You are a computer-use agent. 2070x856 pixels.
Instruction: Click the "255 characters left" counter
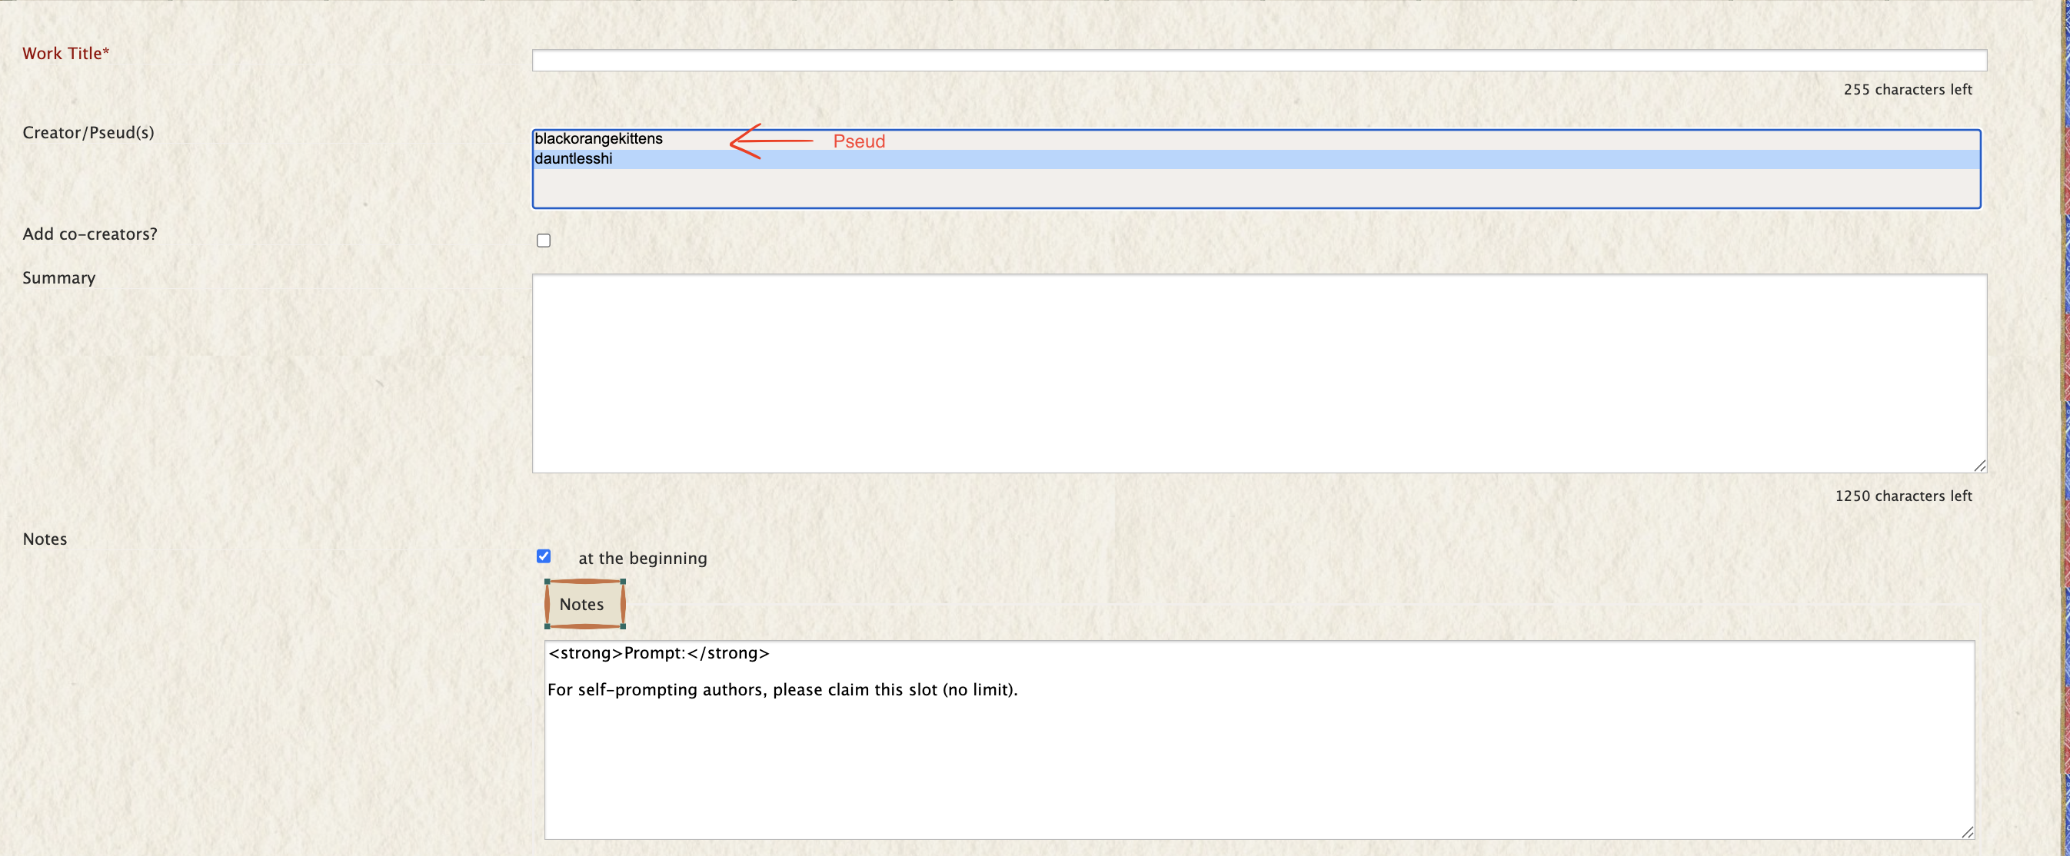coord(1908,89)
